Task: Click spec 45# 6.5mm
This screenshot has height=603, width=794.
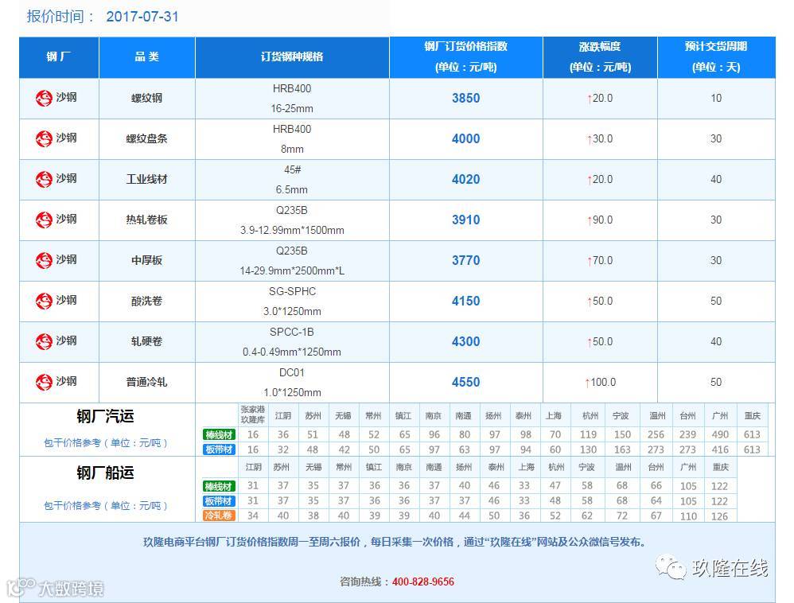Action: point(292,180)
